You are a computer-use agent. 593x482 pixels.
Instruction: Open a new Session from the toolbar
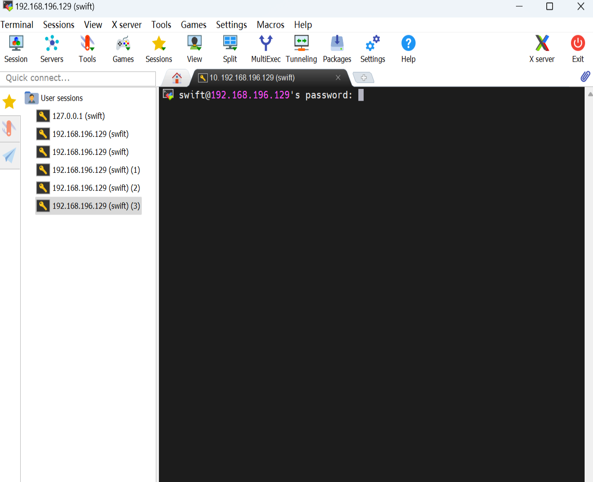tap(15, 48)
